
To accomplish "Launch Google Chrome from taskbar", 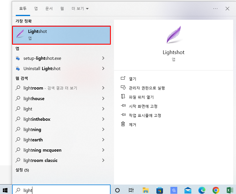I will point(216,190).
